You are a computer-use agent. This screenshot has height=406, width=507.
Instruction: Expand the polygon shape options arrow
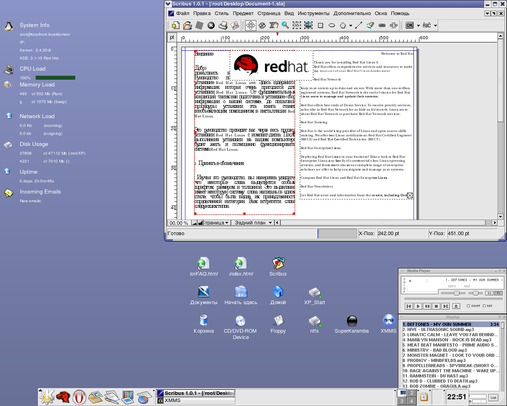click(351, 26)
